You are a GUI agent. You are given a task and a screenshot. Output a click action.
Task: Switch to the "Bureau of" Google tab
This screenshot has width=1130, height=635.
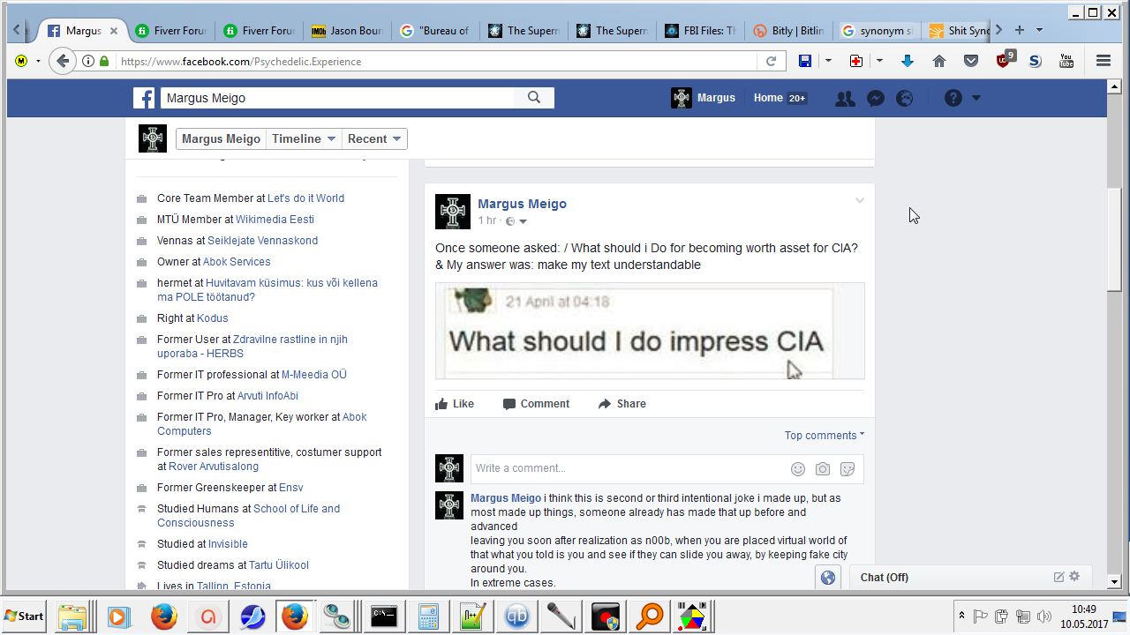435,31
